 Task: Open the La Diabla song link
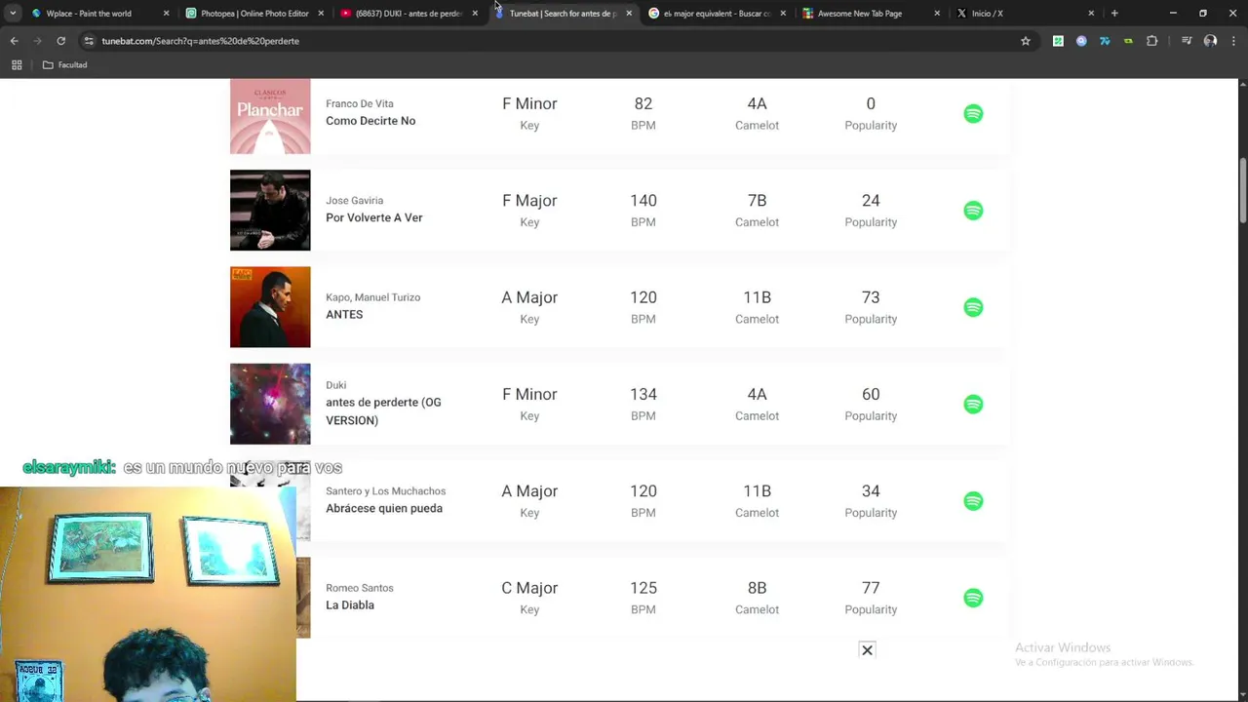pos(350,604)
